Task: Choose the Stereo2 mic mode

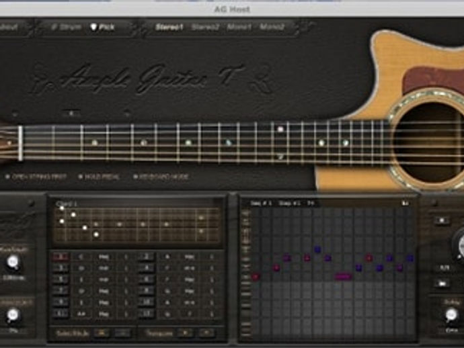Action: click(x=205, y=27)
